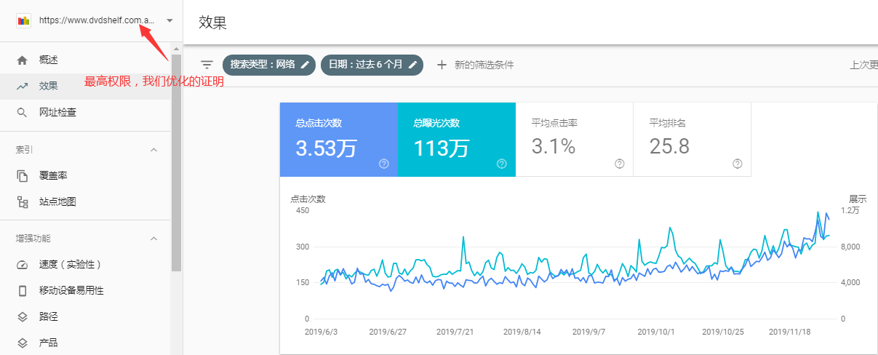Click the 展示 axis label
Viewport: 878px width, 355px height.
pyautogui.click(x=858, y=199)
